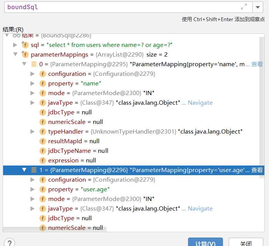Expand configuration under element 0
269x246 pixels.
tap(32, 74)
